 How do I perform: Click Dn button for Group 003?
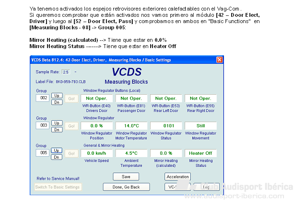pos(57,130)
